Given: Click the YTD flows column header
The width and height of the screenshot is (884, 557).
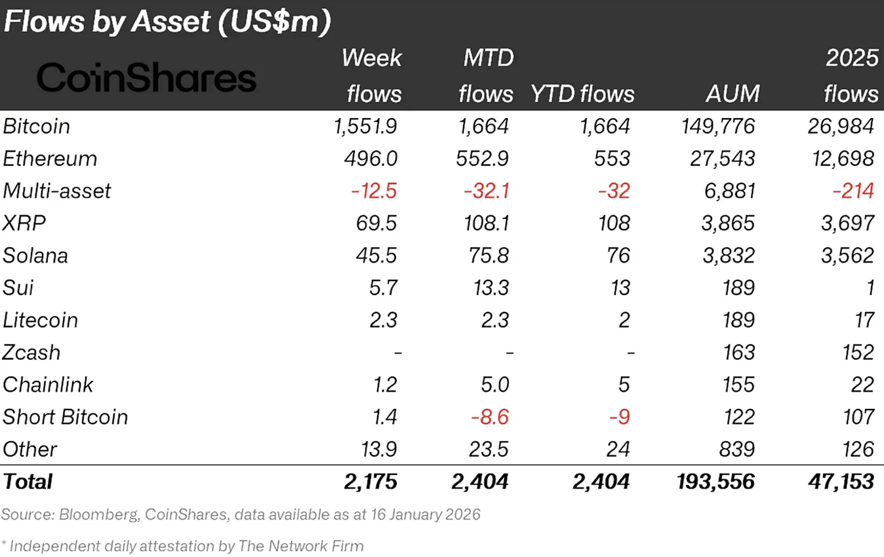Looking at the screenshot, I should point(582,94).
